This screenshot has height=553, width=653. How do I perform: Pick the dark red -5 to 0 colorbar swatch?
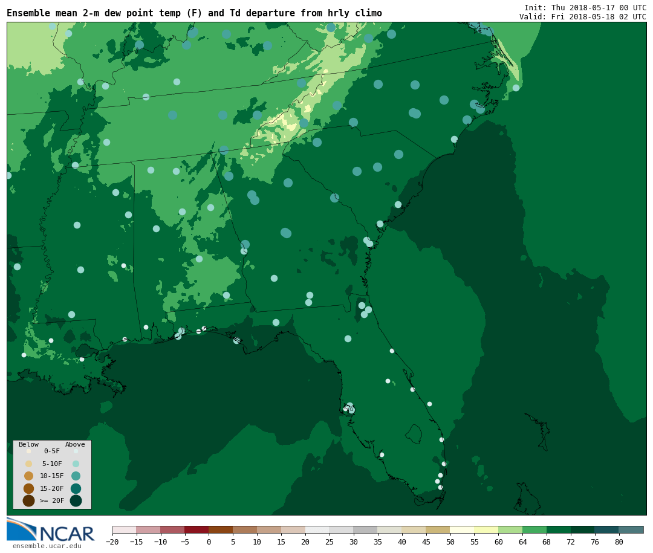[x=197, y=529]
